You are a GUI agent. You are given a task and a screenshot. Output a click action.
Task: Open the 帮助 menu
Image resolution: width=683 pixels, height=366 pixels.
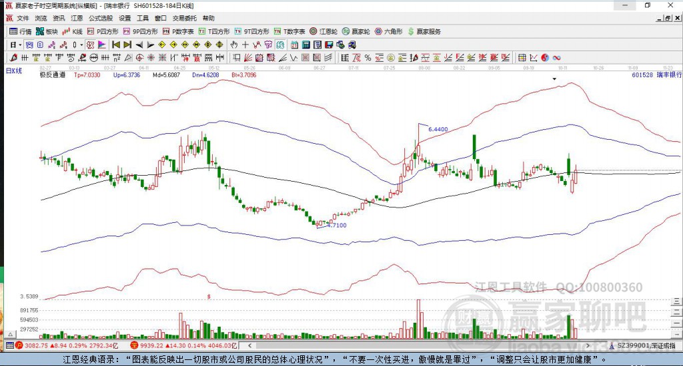(209, 18)
